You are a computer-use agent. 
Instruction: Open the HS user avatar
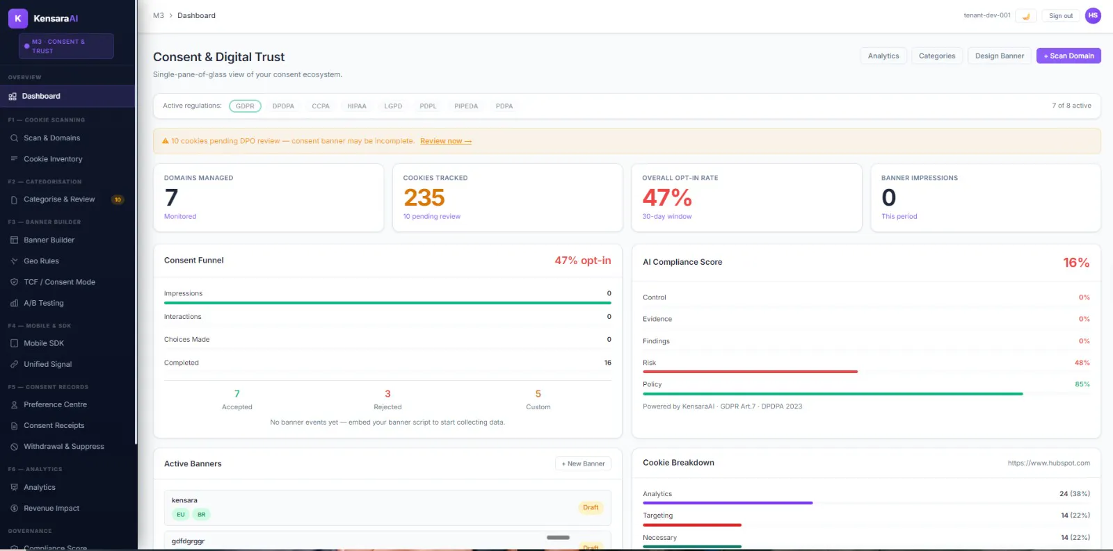(1093, 15)
